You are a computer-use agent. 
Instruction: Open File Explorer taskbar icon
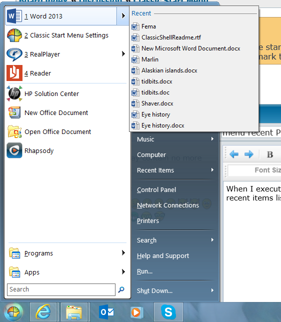tap(74, 312)
